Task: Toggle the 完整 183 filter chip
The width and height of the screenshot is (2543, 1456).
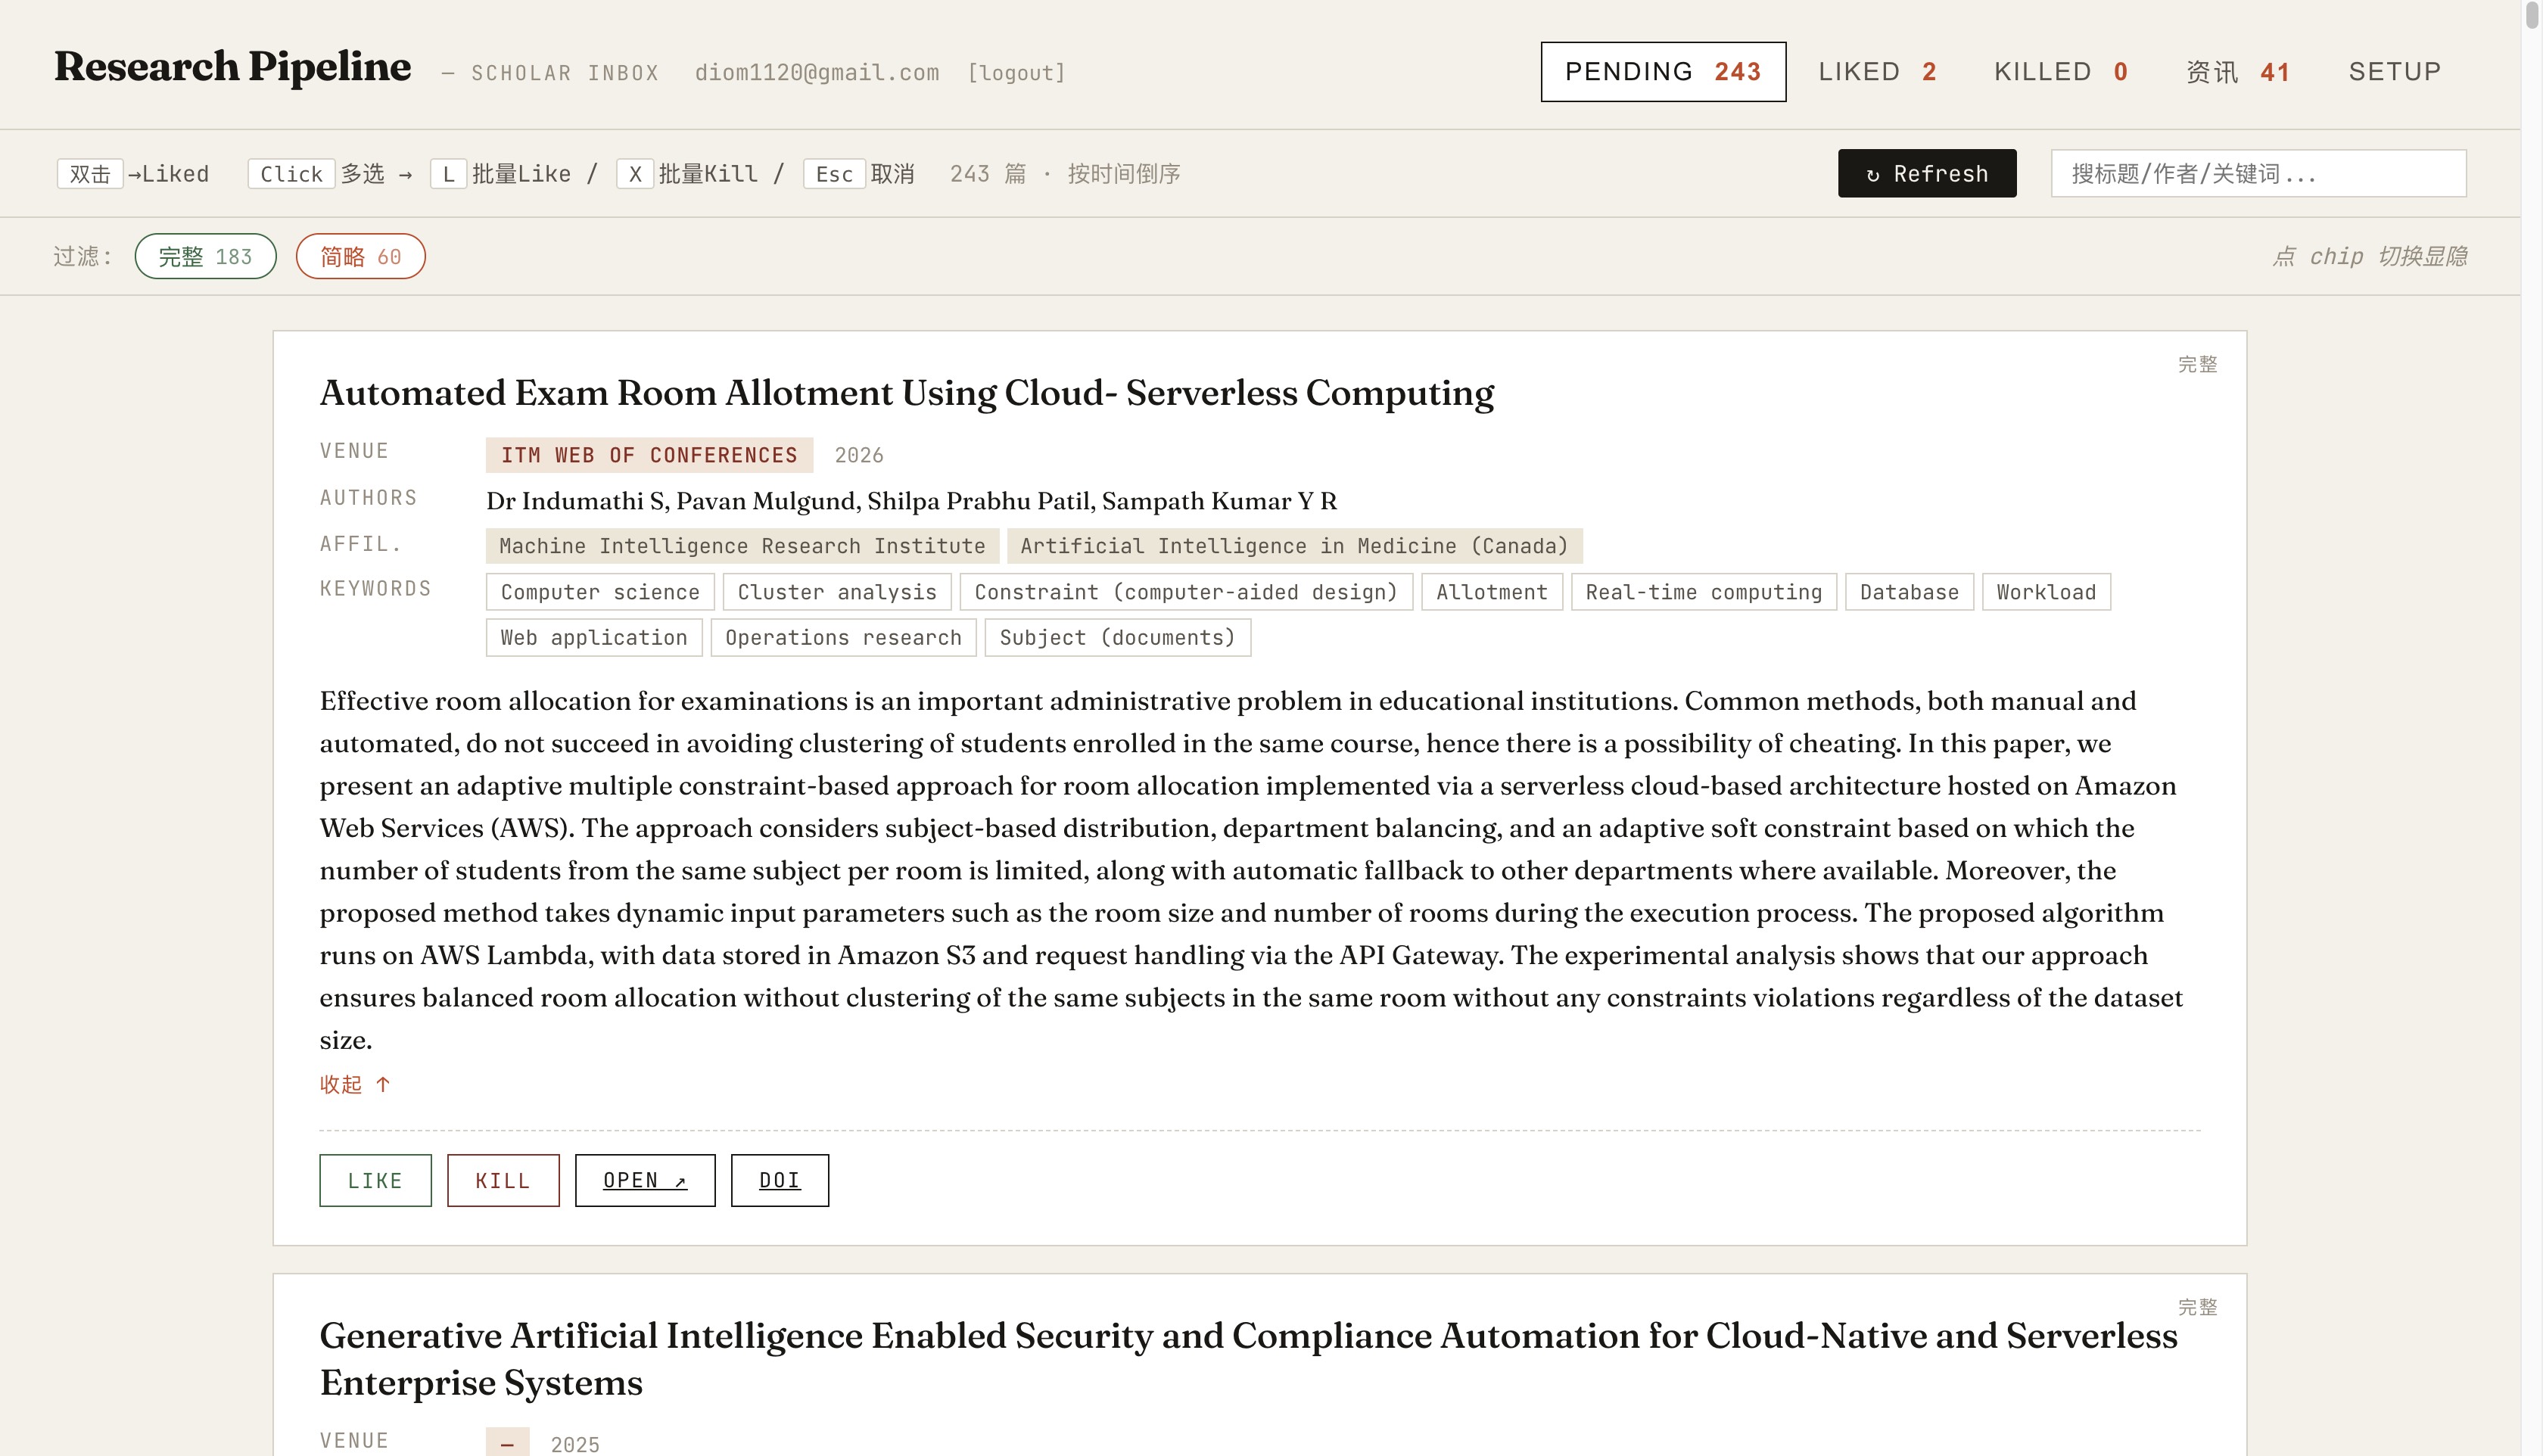Action: point(205,256)
